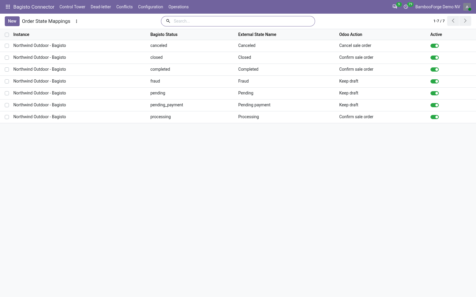Select the canceled row checkbox
Viewport: 476px width, 297px height.
click(7, 46)
